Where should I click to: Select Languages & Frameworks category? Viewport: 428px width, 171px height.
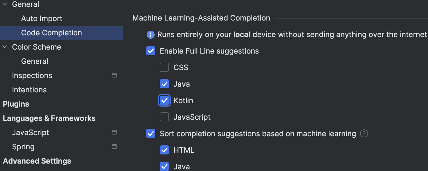49,118
